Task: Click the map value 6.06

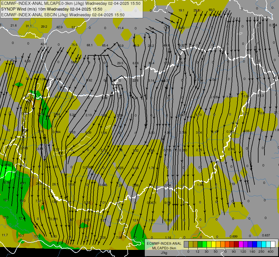Action: click(x=136, y=168)
